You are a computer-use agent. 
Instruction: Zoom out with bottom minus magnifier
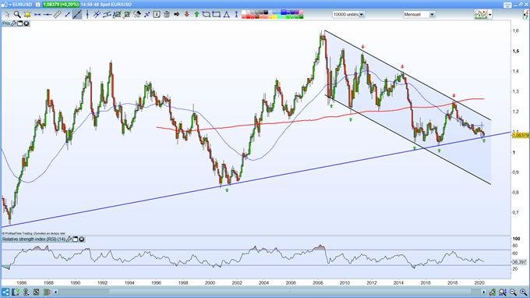pyautogui.click(x=513, y=292)
